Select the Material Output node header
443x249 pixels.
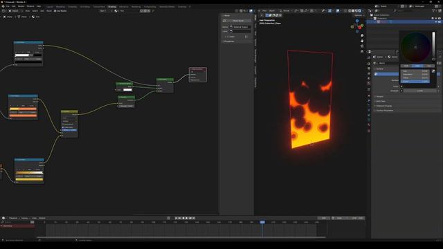point(198,69)
